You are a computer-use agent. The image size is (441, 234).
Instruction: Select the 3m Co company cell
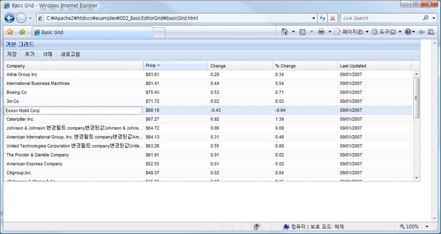(x=73, y=101)
